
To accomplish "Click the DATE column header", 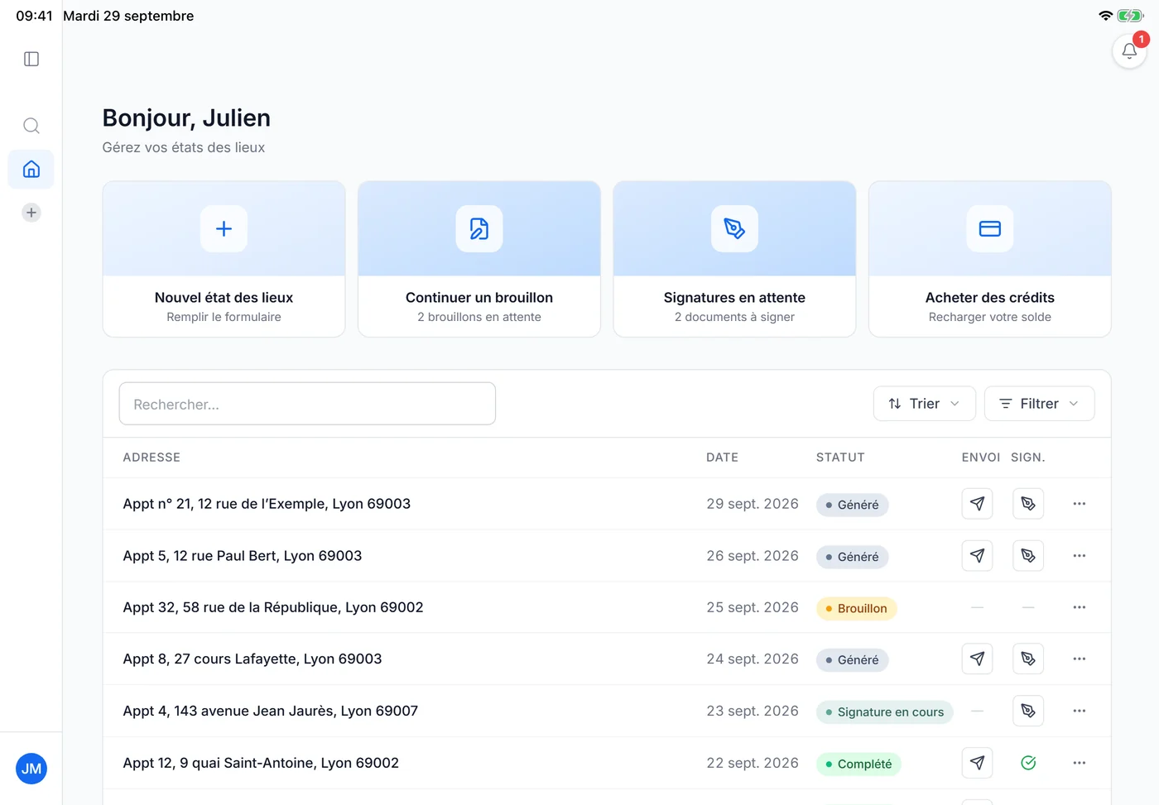I will pyautogui.click(x=722, y=458).
